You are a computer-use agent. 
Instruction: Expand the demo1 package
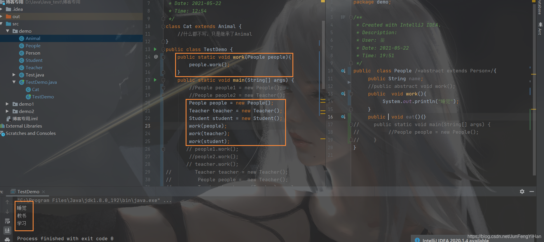coord(8,104)
